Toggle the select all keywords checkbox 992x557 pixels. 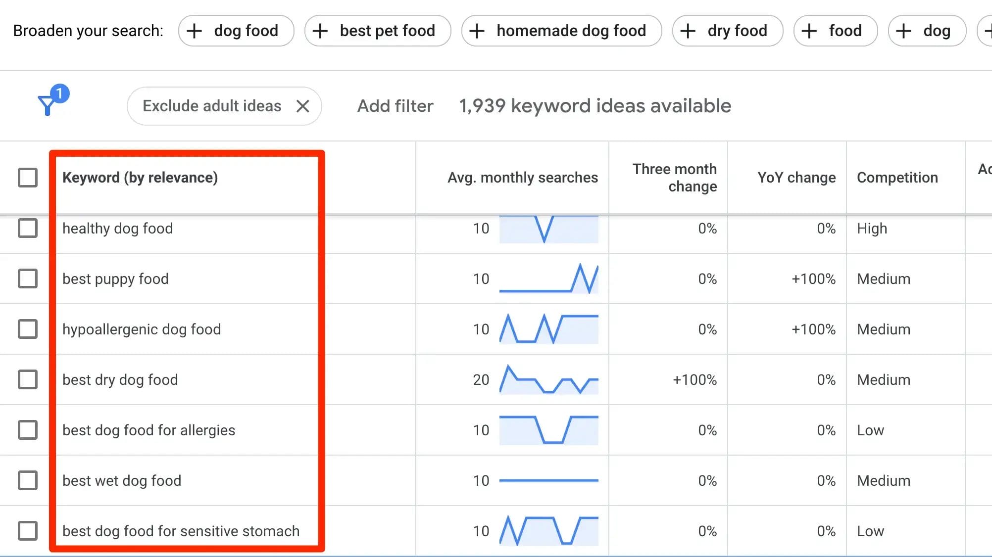click(28, 178)
